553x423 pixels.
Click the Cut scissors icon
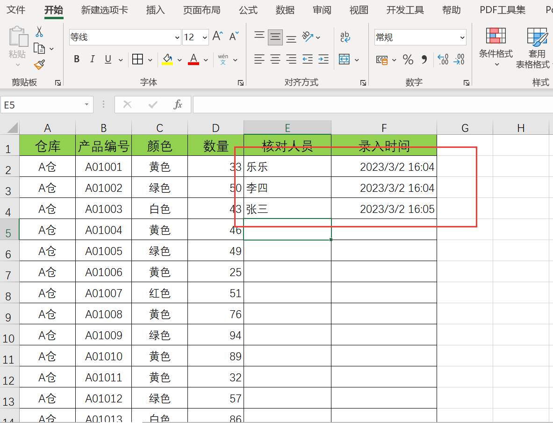[39, 32]
